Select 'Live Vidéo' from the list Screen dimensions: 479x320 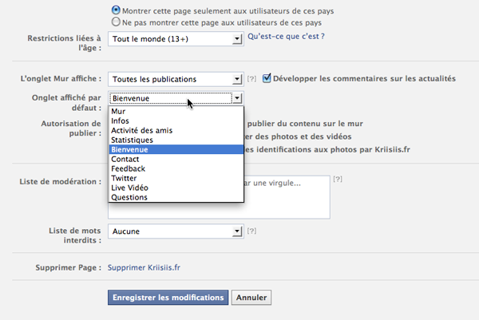click(130, 188)
